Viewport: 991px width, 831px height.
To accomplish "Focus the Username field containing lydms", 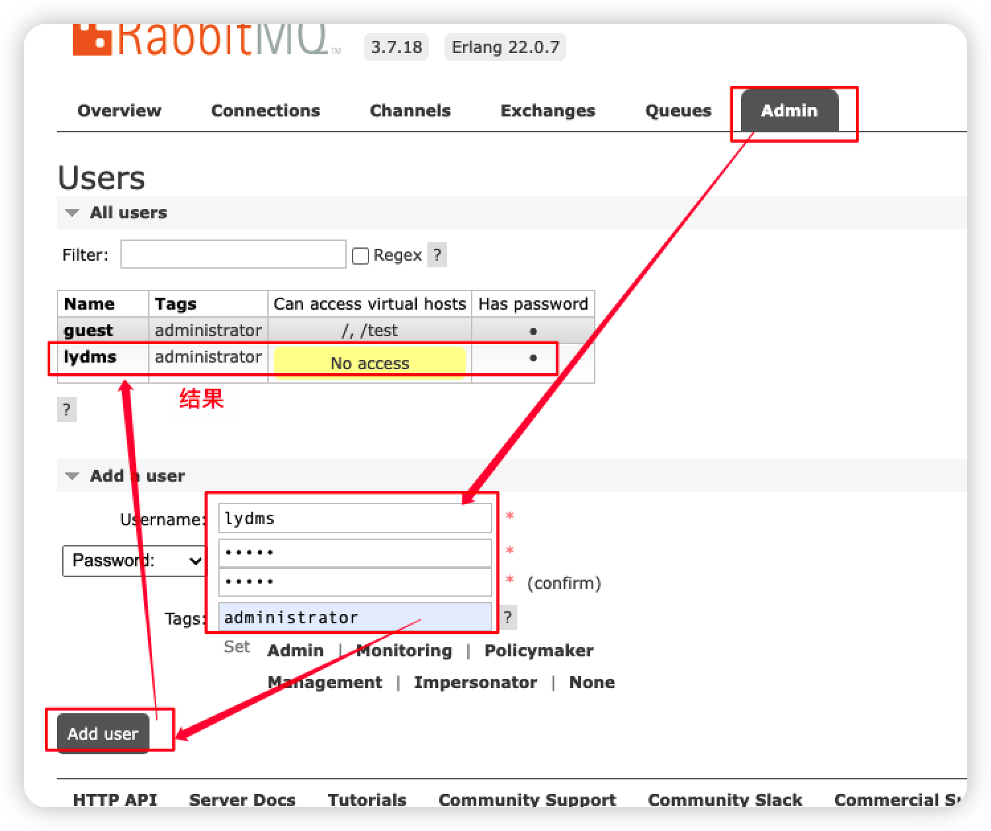I will (355, 518).
